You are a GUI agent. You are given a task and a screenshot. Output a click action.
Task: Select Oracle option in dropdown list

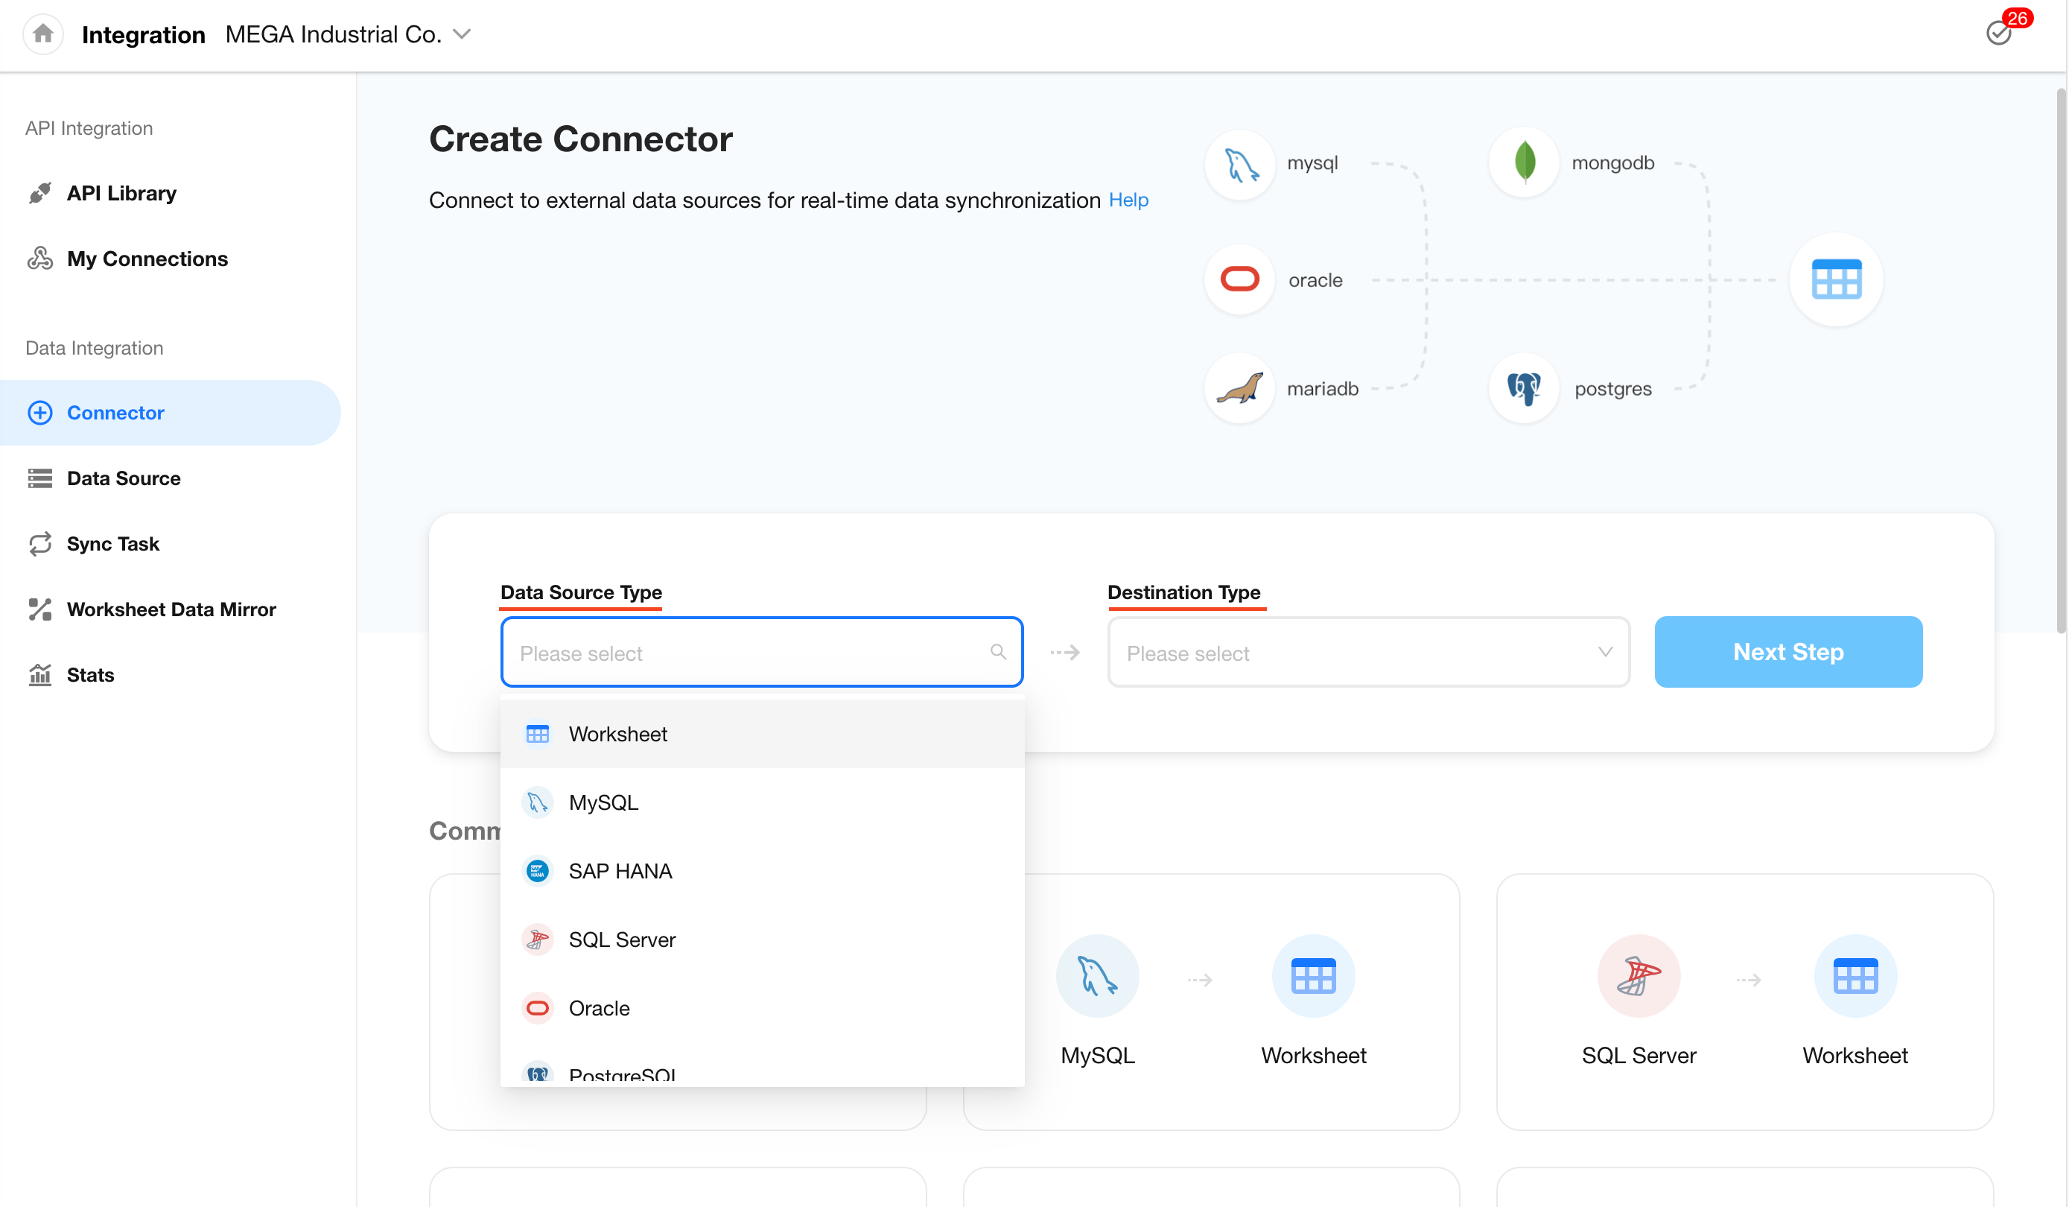point(600,1008)
